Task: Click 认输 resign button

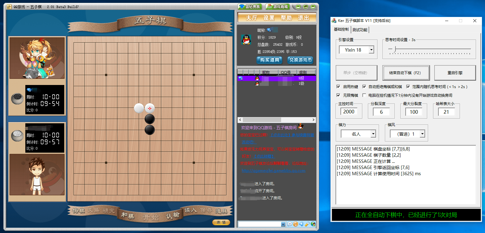Action: (173, 215)
